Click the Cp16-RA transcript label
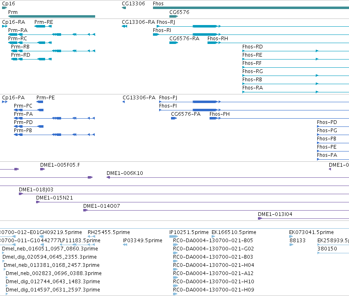 14,22
